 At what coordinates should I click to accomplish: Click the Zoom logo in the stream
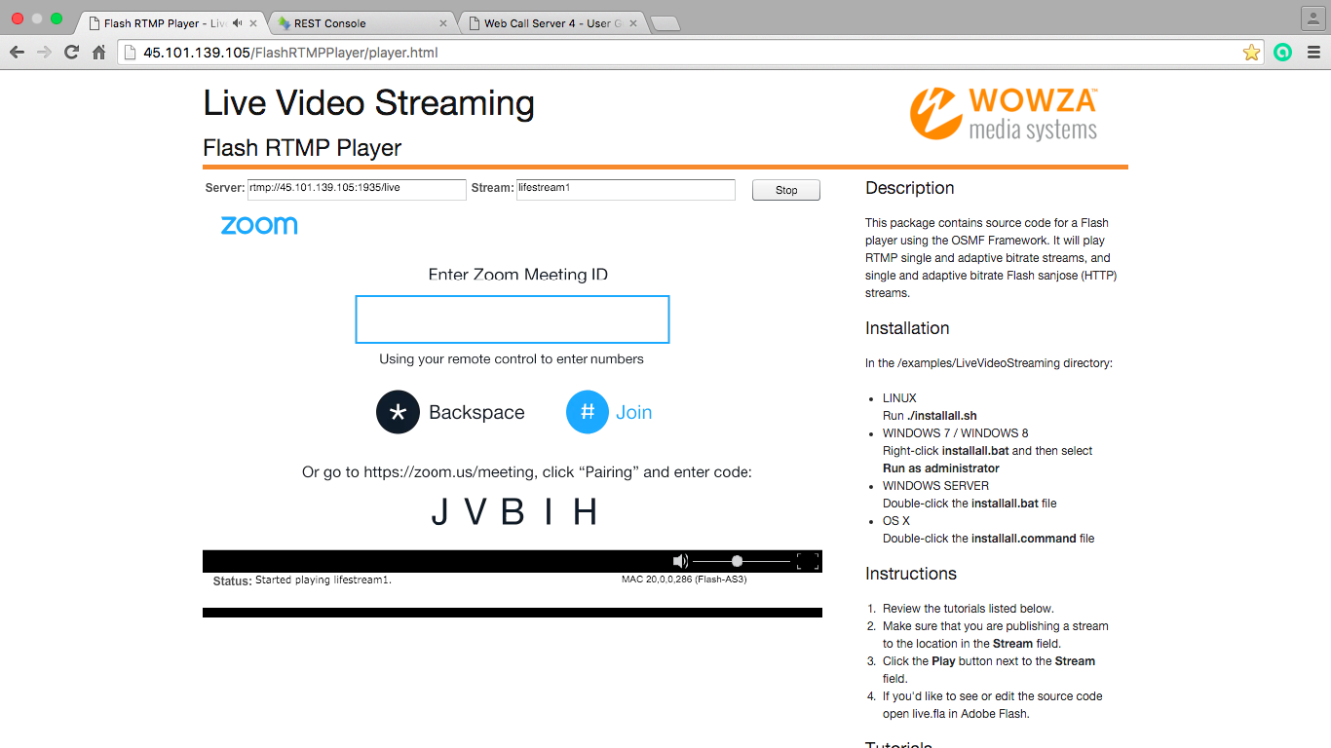click(x=259, y=225)
